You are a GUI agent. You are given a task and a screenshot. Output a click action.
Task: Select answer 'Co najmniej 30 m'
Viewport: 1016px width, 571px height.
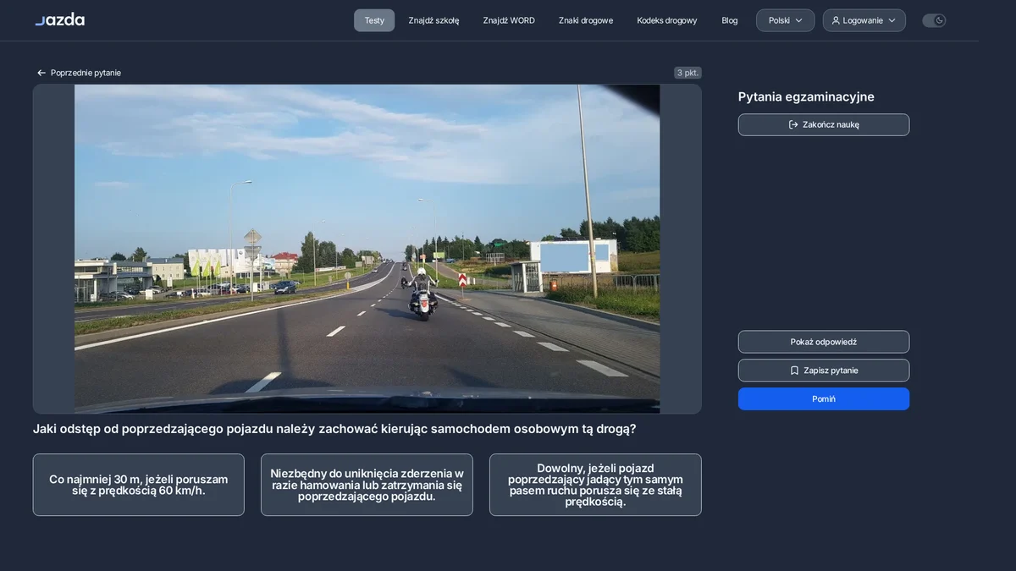pyautogui.click(x=139, y=485)
